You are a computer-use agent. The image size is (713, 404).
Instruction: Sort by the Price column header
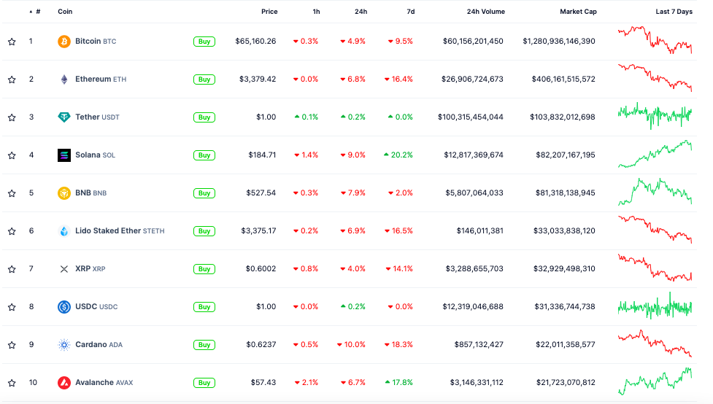point(269,12)
